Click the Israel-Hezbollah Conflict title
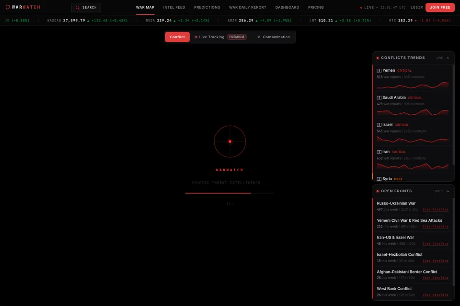The height and width of the screenshot is (306, 460). (x=400, y=254)
